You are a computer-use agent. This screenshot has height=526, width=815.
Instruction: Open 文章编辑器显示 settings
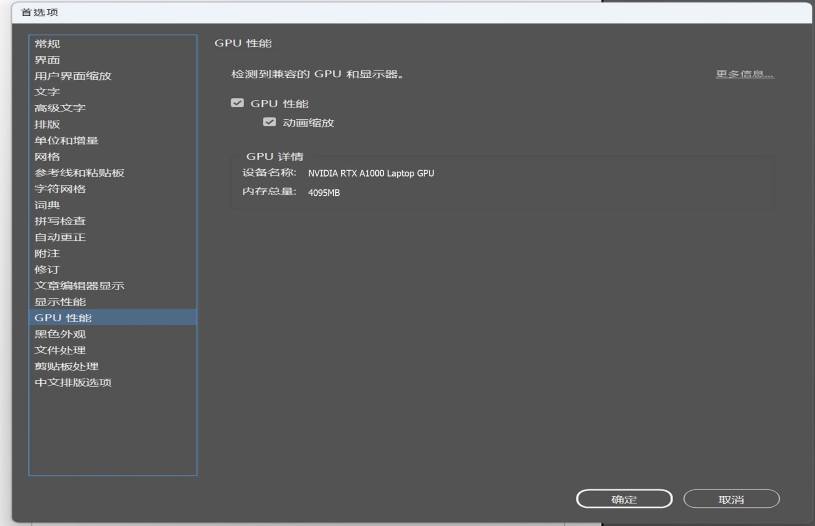[79, 286]
